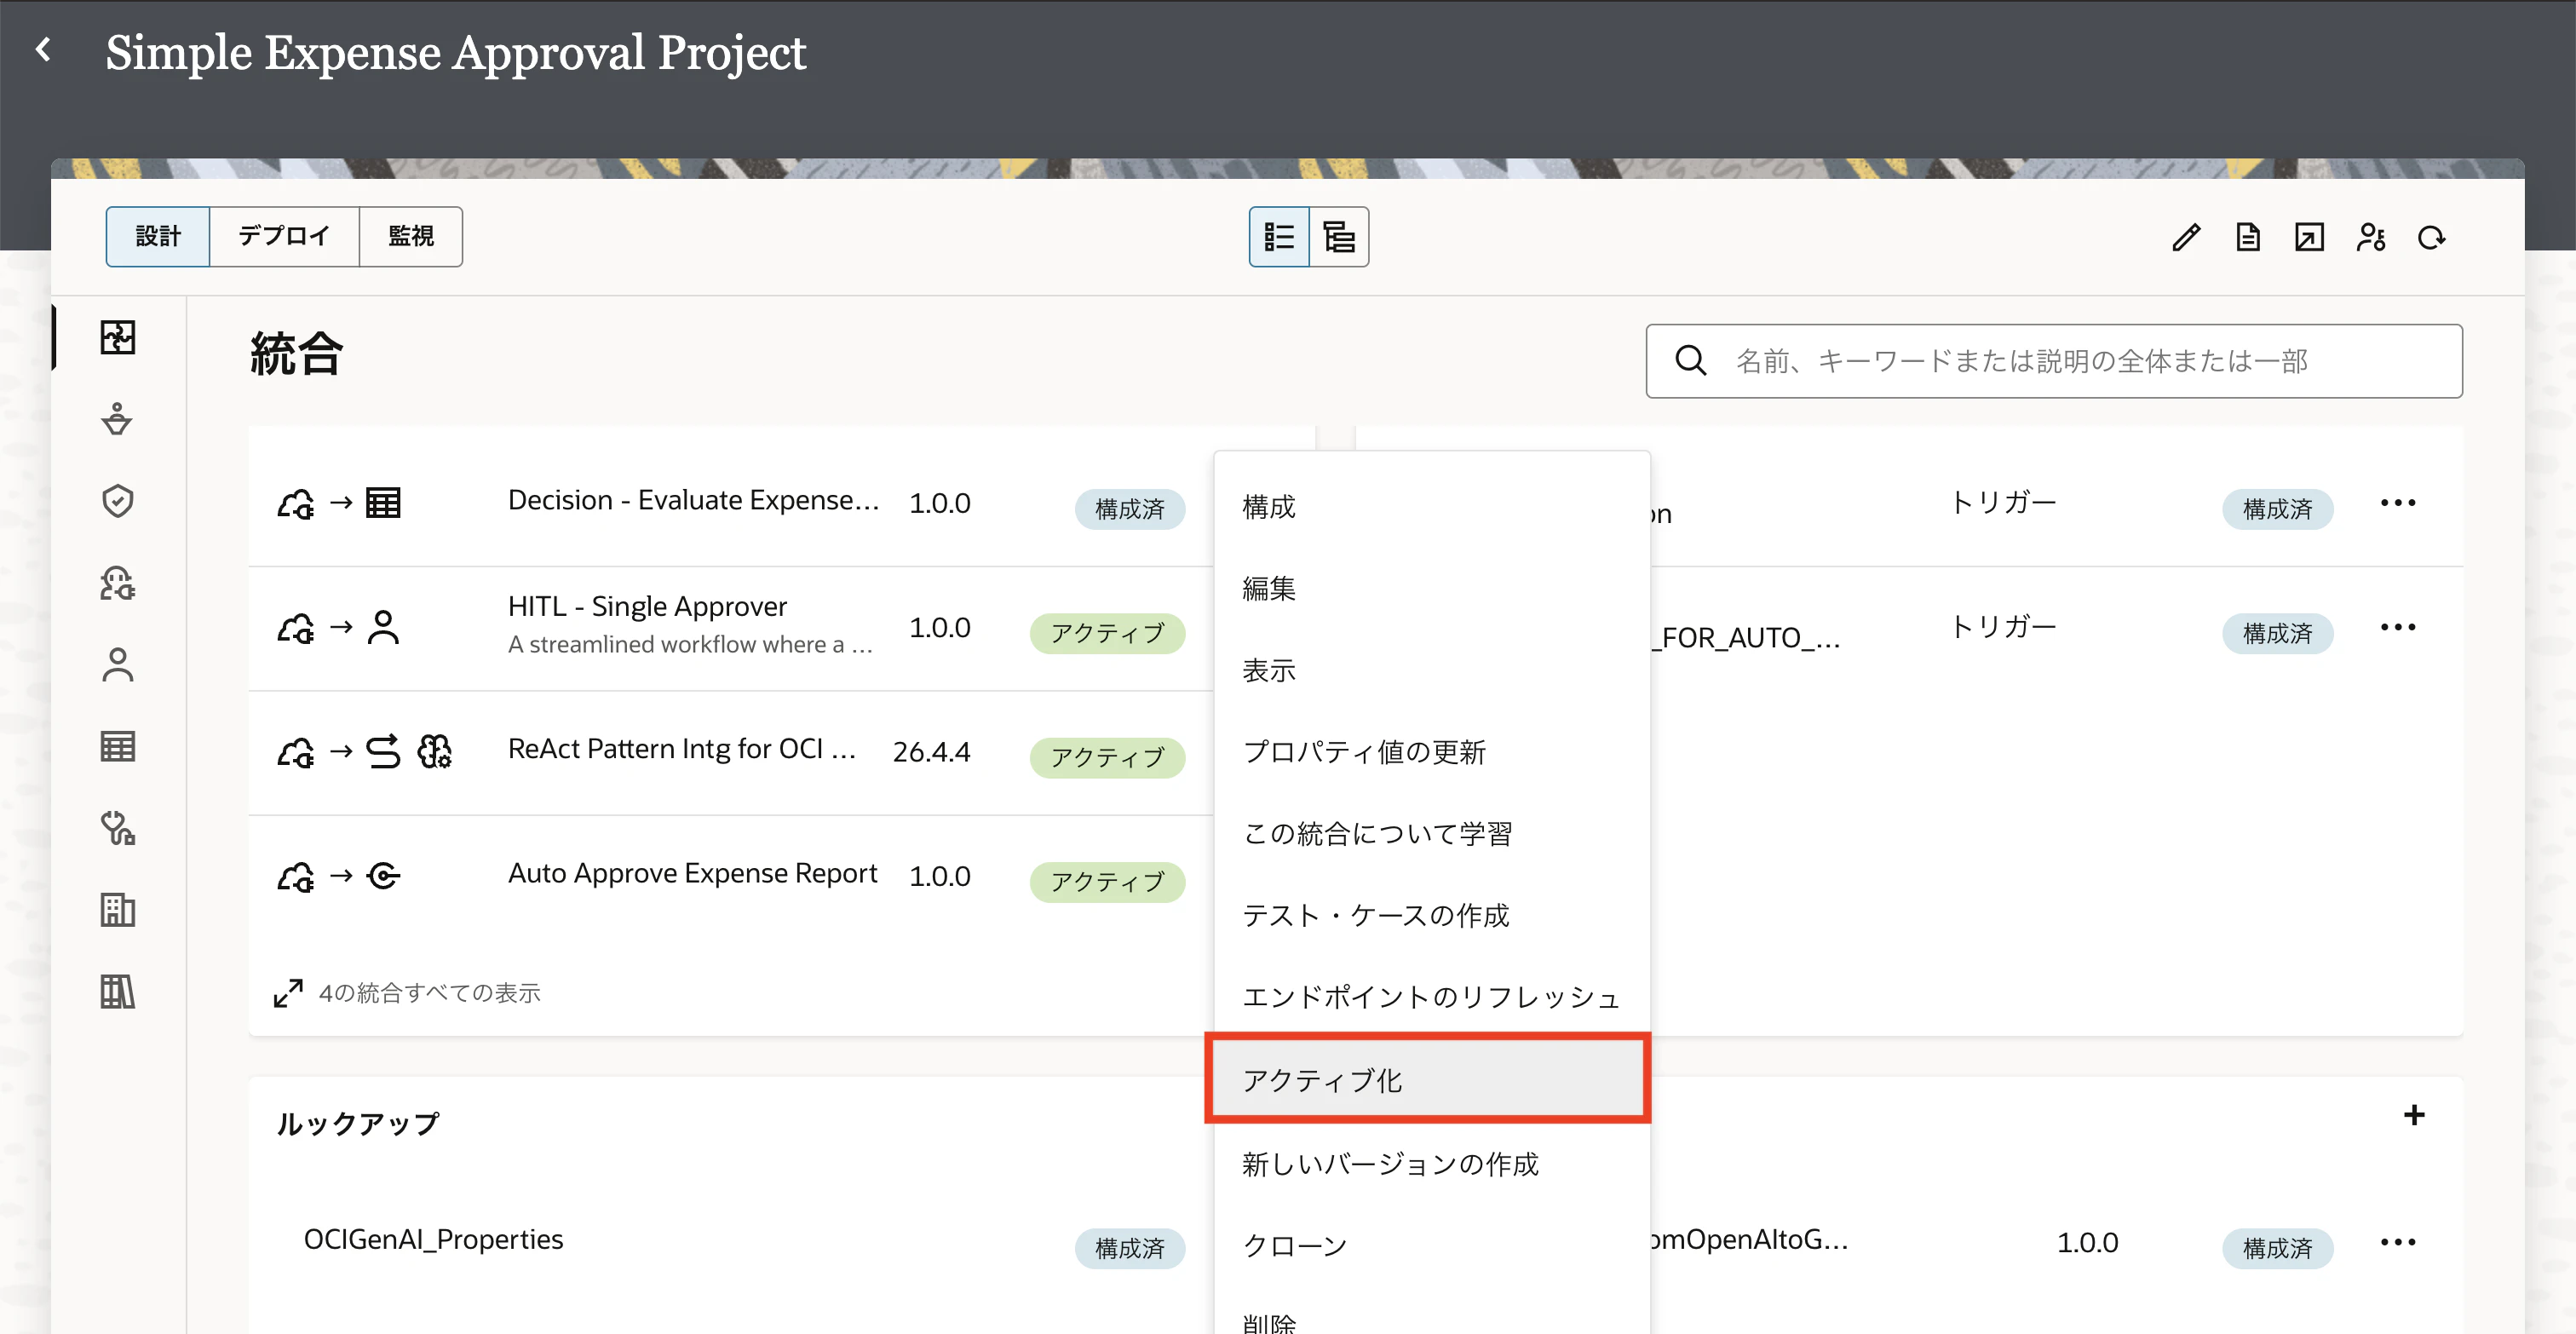Open the Connections sidebar icon
2576x1334 pixels.
click(118, 419)
